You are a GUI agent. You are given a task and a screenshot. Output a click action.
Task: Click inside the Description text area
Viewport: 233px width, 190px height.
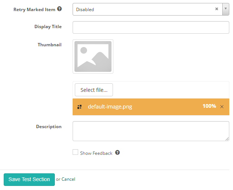coord(151,131)
